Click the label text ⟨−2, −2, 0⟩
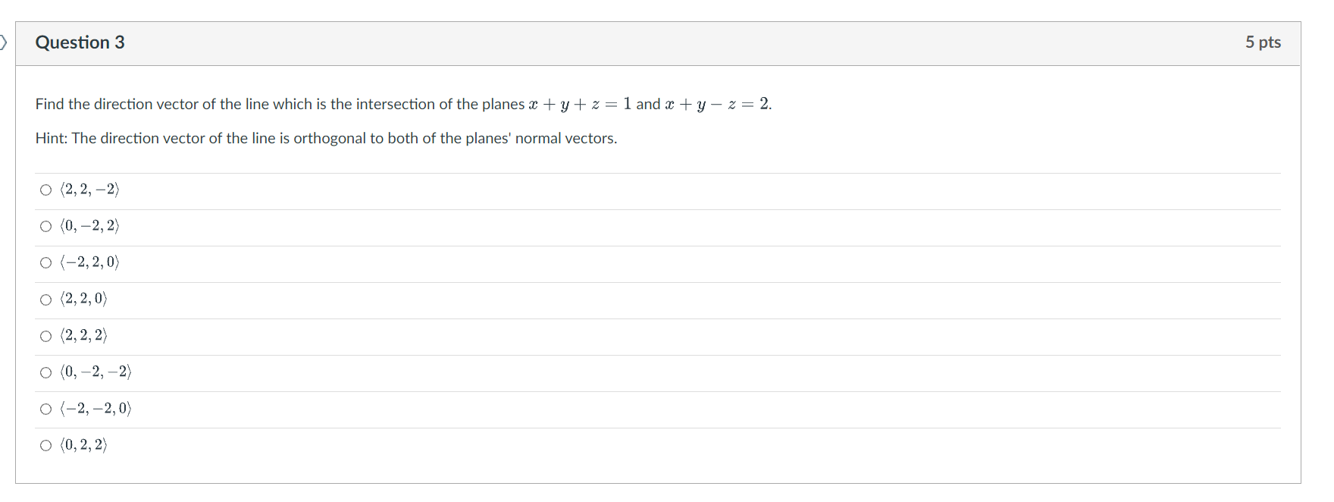 [96, 408]
